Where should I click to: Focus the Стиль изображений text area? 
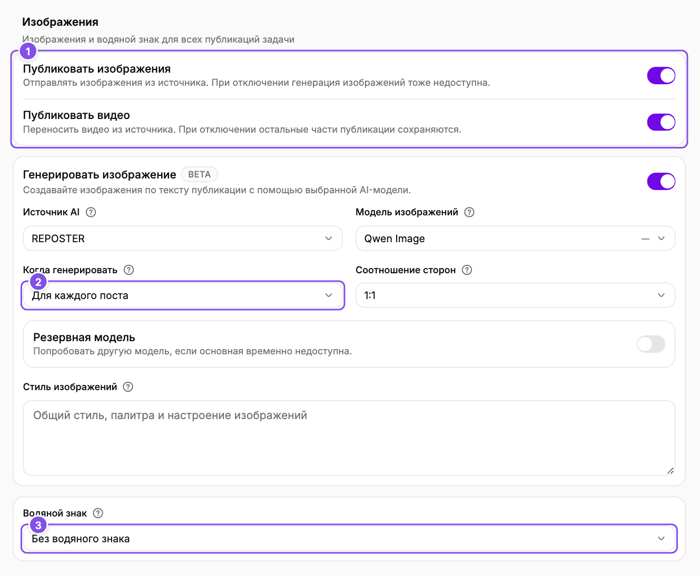(349, 438)
